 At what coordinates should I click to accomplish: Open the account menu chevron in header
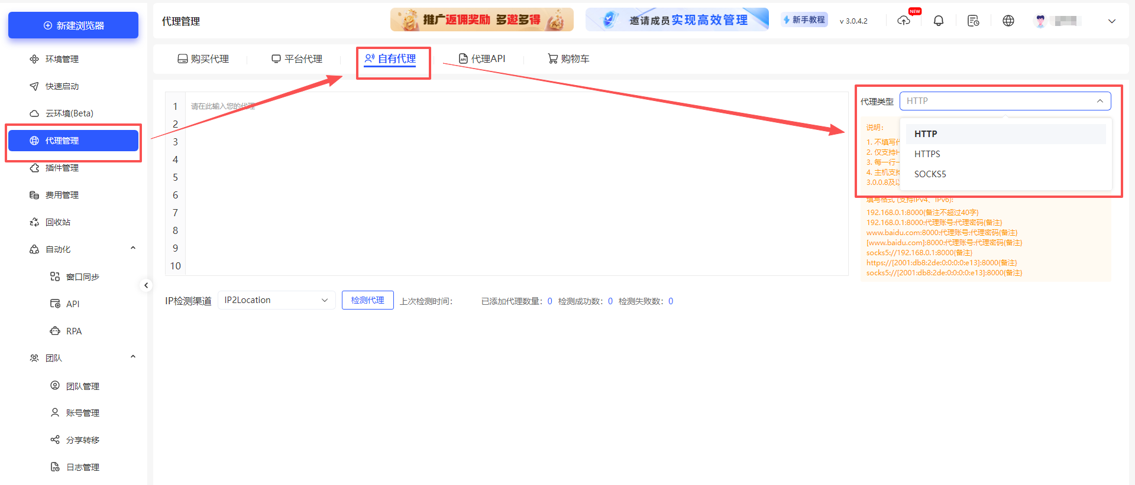[1112, 21]
